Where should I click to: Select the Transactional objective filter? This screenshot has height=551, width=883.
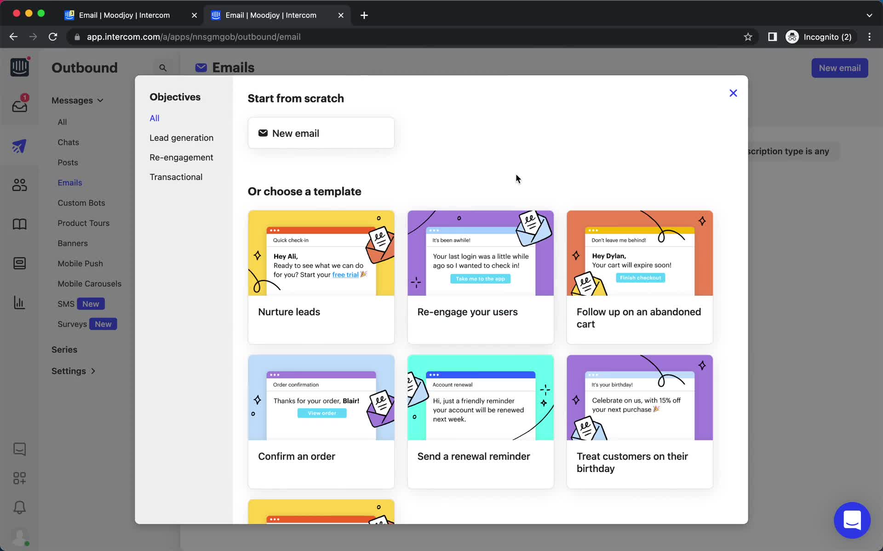(176, 176)
